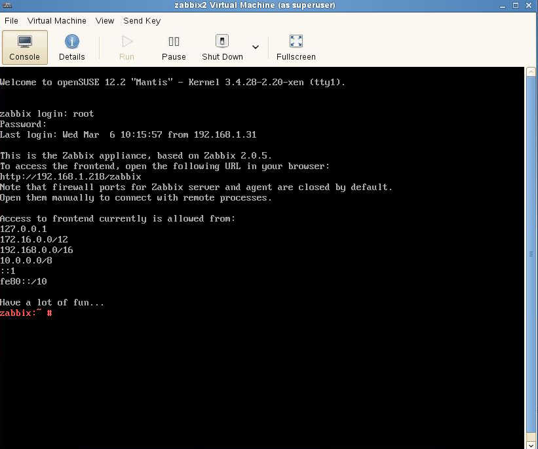Click the 'This is the Zabbix appliance' line
This screenshot has width=538, height=449.
tap(136, 155)
